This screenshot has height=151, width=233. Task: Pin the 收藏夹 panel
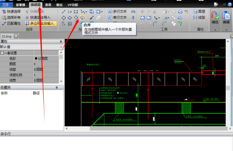coord(57,88)
